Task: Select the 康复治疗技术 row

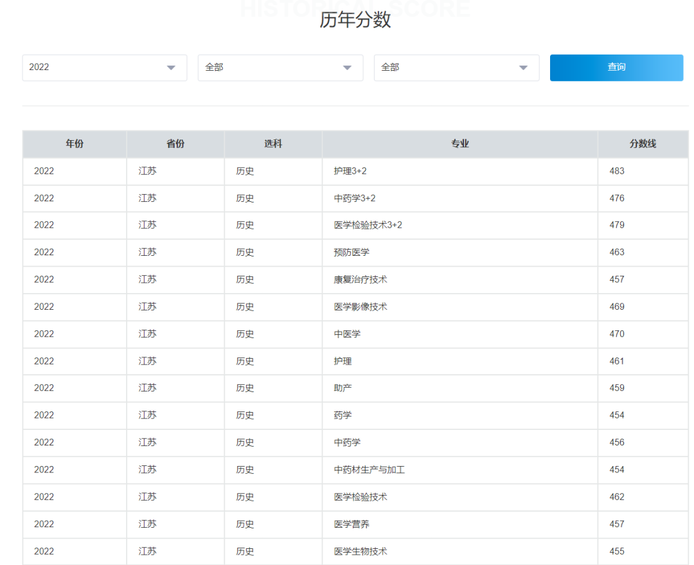Action: (360, 280)
